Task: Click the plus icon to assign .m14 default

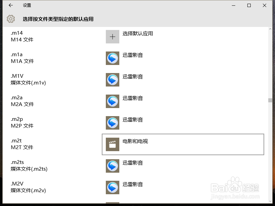Action: (x=112, y=37)
